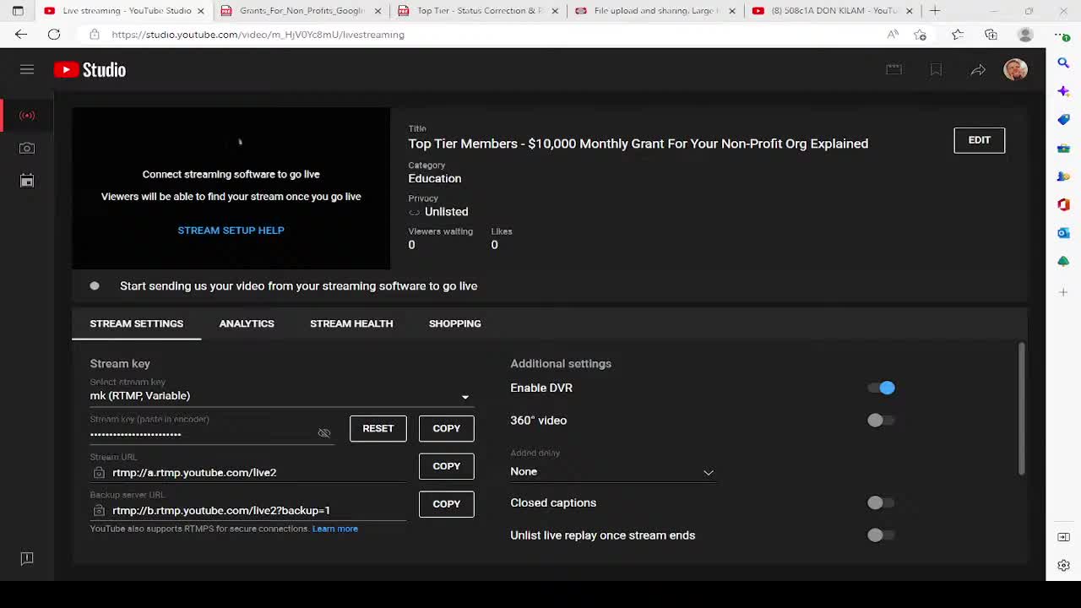Click the Learn more RTMPS link

[335, 529]
